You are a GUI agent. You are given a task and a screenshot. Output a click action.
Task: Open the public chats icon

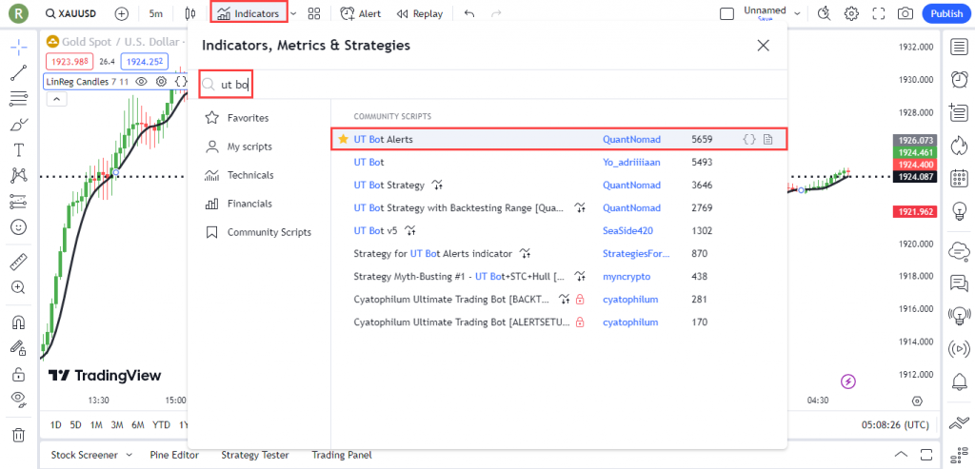coord(960,283)
